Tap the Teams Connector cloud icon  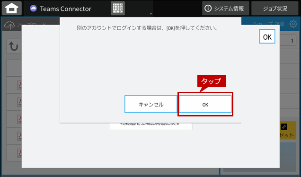pos(34,9)
